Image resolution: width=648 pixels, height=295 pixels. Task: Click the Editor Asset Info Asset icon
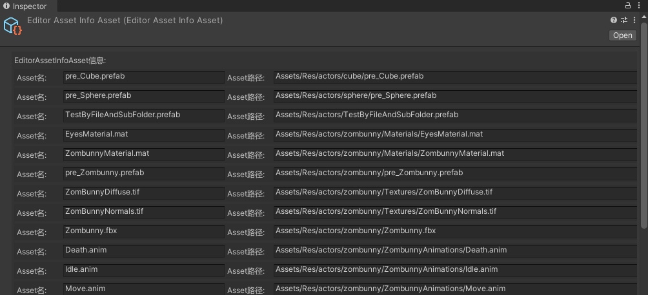point(13,26)
